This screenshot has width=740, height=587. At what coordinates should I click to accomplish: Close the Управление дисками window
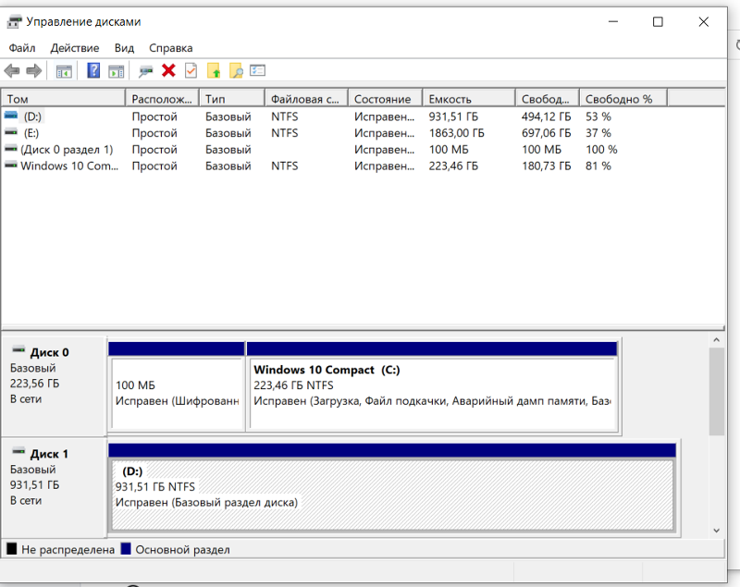[x=704, y=21]
